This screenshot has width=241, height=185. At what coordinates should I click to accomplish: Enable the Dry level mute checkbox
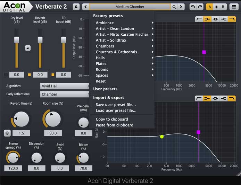pos(6,74)
